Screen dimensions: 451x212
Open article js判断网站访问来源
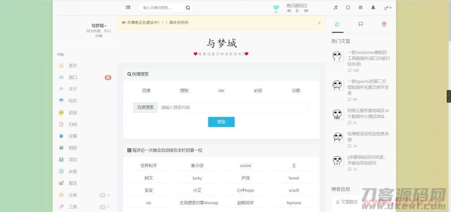pos(366,160)
